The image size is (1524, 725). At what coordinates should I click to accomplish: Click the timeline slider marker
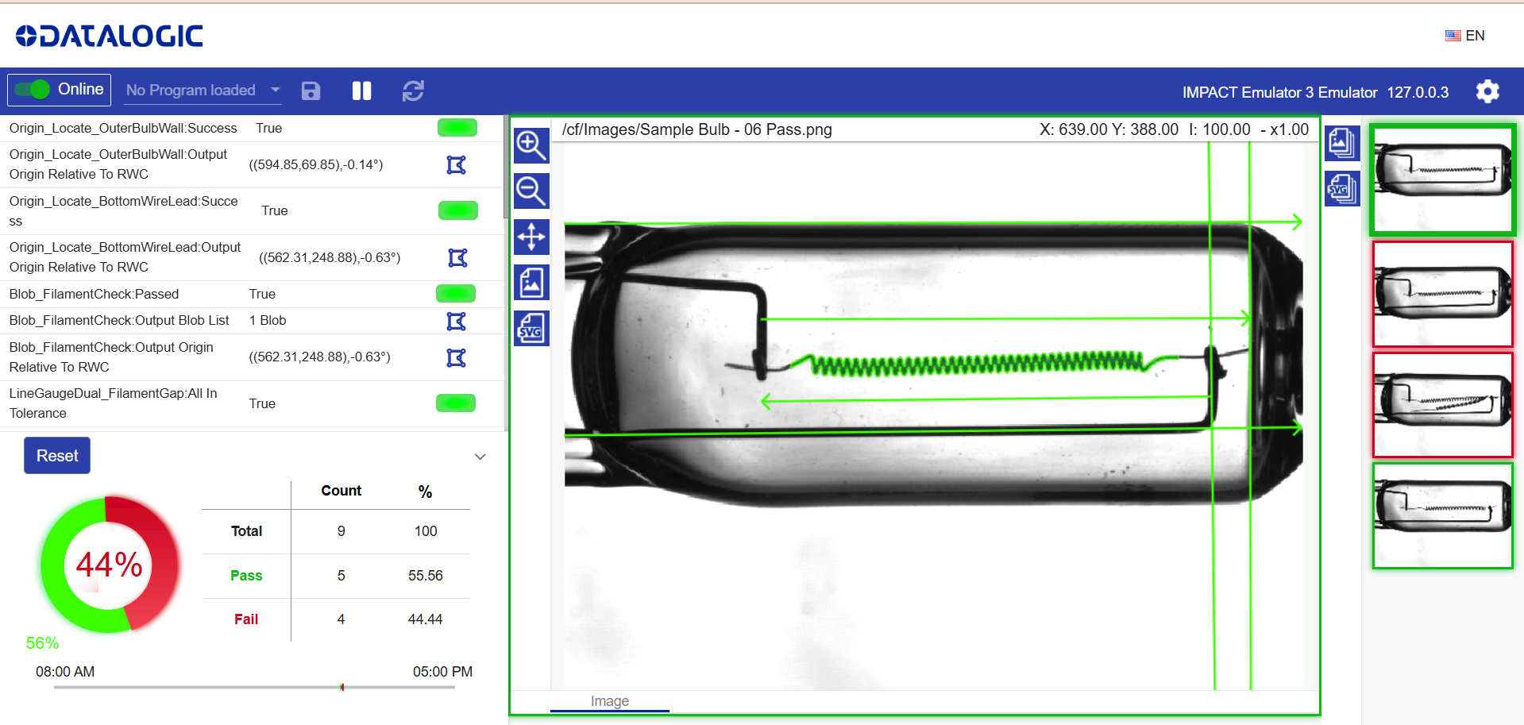coord(341,687)
